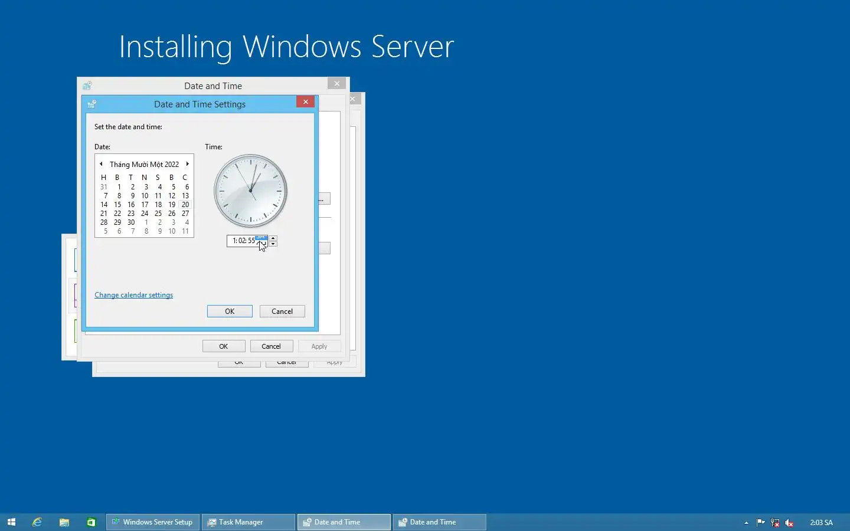Choose date 22 in the calendar
The height and width of the screenshot is (531, 850).
tap(117, 214)
